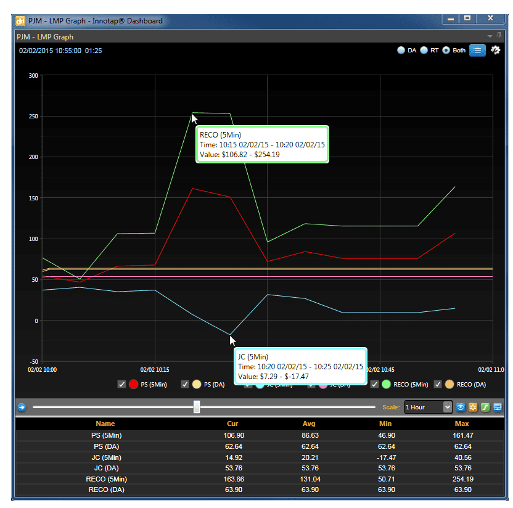Click the 14.92 Cur value cell
The width and height of the screenshot is (513, 508).
(x=234, y=457)
